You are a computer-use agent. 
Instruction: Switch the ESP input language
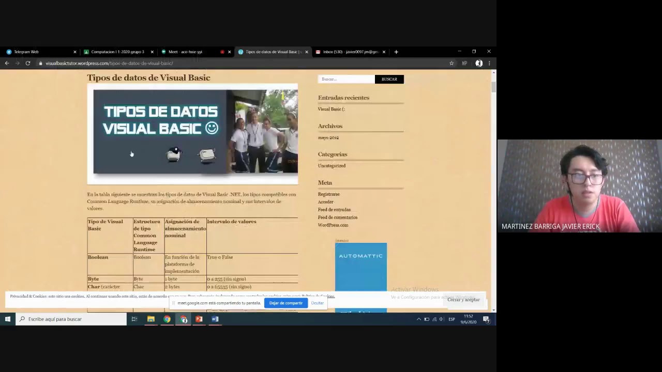452,319
